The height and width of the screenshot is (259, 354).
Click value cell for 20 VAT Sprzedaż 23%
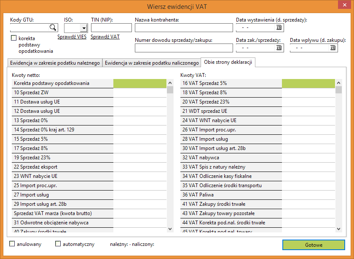308,102
